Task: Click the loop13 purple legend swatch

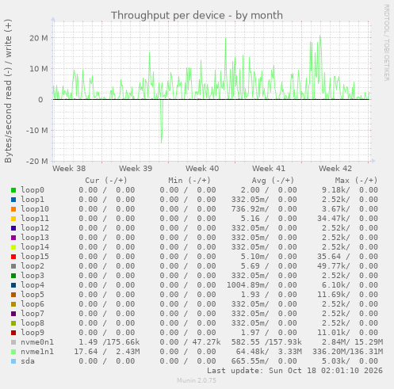Action: pyautogui.click(x=13, y=238)
